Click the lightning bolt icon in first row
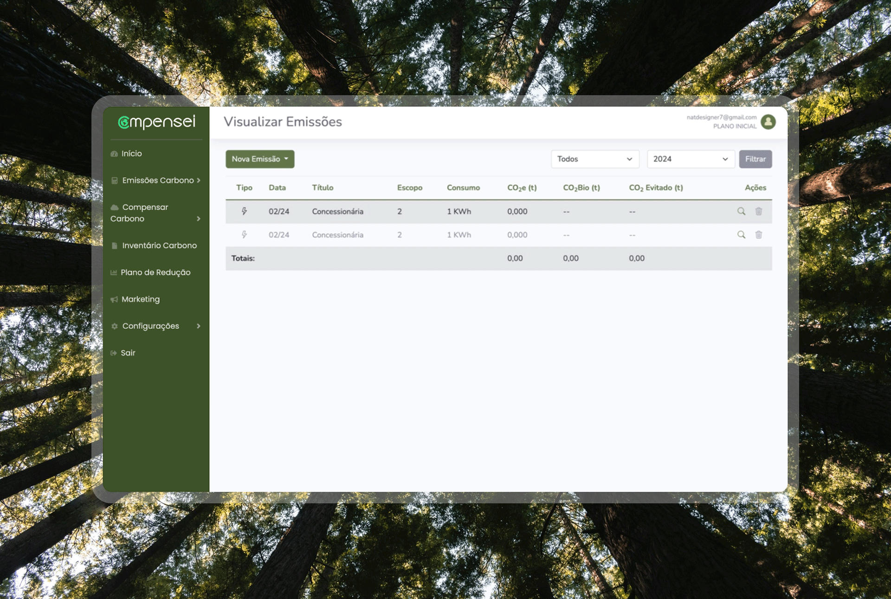The width and height of the screenshot is (891, 599). pos(244,211)
